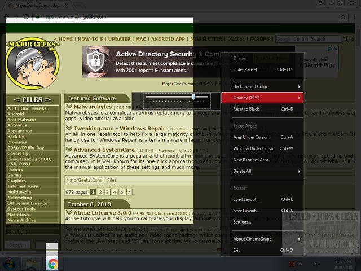Expand the Tweaking.com Windows Repair chevron

pyautogui.click(x=69, y=128)
